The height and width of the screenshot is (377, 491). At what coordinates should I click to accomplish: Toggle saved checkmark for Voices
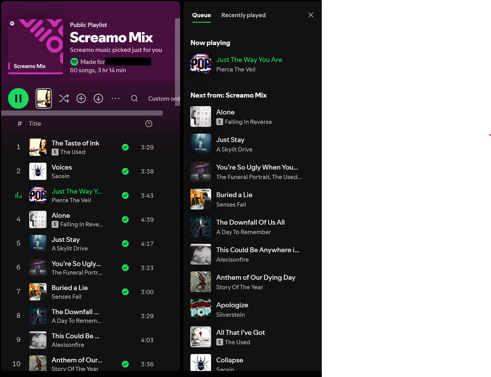(x=125, y=172)
